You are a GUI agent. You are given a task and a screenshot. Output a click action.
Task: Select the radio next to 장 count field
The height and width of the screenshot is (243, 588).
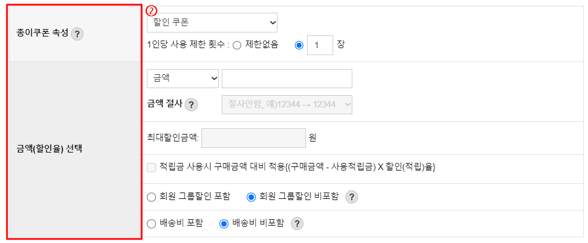[x=299, y=45]
